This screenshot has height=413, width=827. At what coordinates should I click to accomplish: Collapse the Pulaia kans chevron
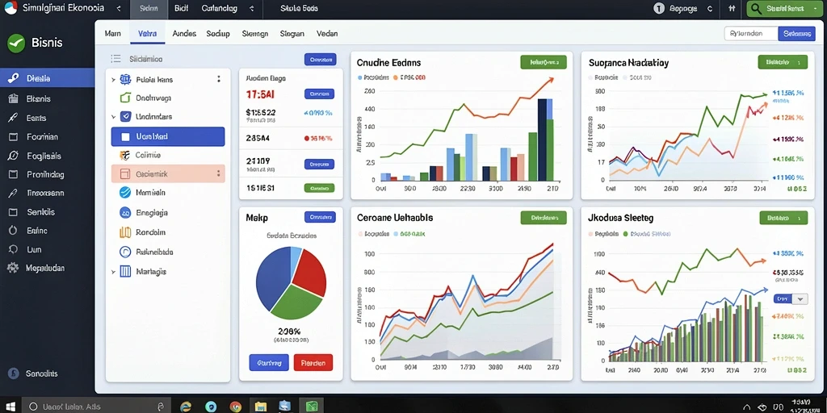pyautogui.click(x=113, y=80)
